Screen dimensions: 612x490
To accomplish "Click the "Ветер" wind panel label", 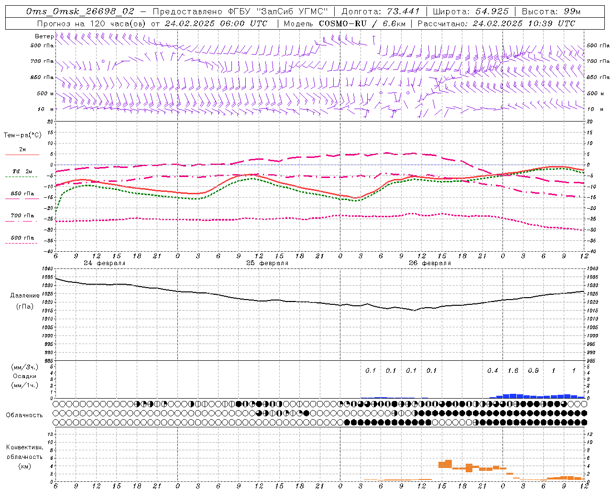I will [x=44, y=36].
